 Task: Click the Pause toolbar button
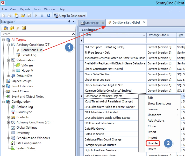click(x=42, y=16)
